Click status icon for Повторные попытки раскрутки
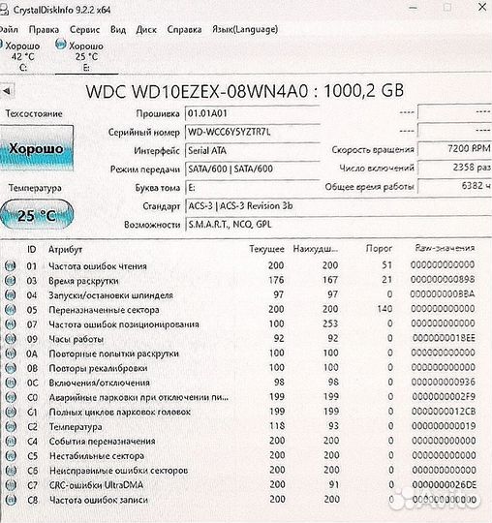The image size is (492, 523). (x=11, y=354)
